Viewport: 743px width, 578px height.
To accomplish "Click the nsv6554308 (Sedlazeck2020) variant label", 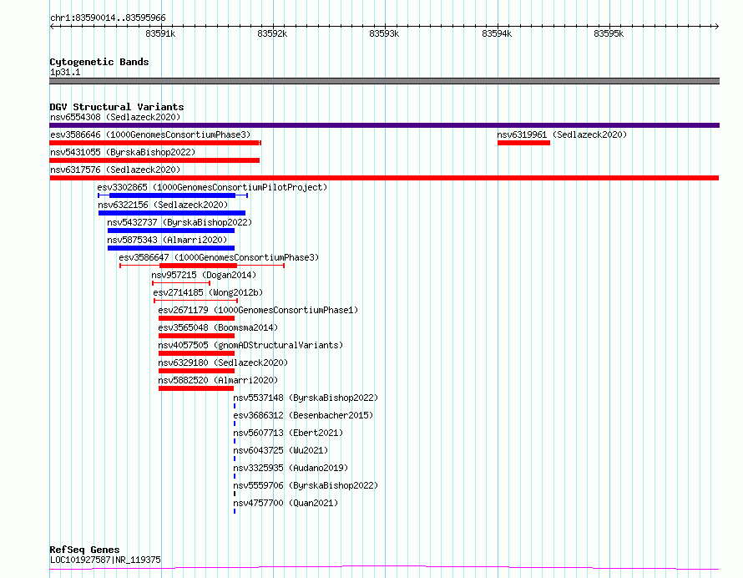I will pyautogui.click(x=115, y=117).
